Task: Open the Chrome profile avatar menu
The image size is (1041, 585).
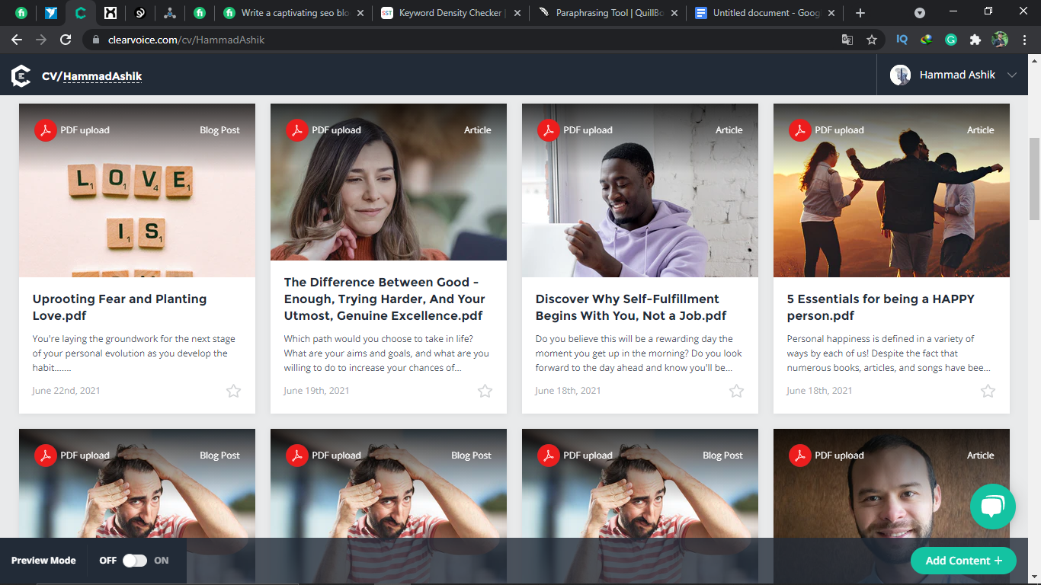Action: 1001,39
